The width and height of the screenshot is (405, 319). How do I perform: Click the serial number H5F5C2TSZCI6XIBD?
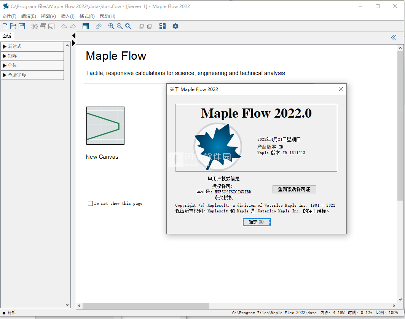(x=233, y=192)
